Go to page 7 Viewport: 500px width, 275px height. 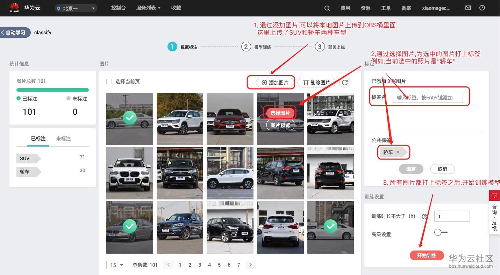coord(239,265)
